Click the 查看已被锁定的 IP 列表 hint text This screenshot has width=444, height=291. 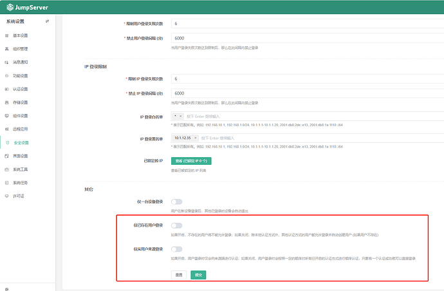[189, 171]
